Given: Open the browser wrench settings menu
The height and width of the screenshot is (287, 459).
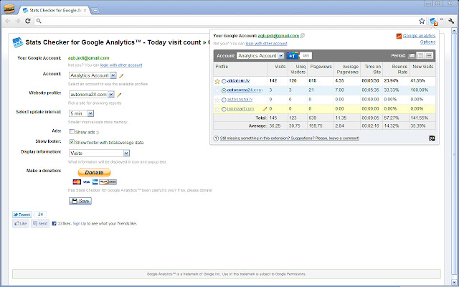Looking at the screenshot, I should point(451,21).
